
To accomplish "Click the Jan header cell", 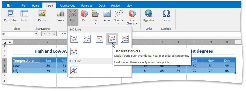I will (x=48, y=60).
